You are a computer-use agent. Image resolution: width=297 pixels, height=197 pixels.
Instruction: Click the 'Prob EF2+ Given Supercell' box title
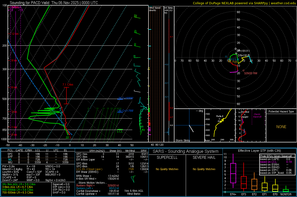(276, 156)
